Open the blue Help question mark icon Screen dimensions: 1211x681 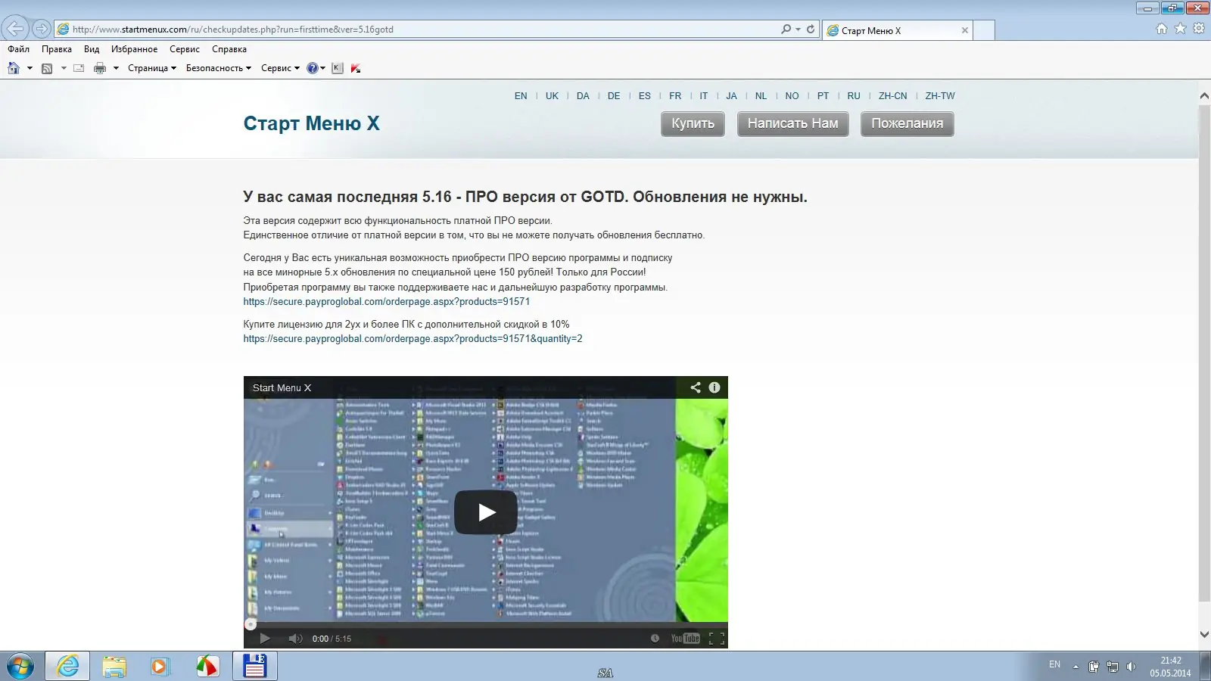[312, 68]
